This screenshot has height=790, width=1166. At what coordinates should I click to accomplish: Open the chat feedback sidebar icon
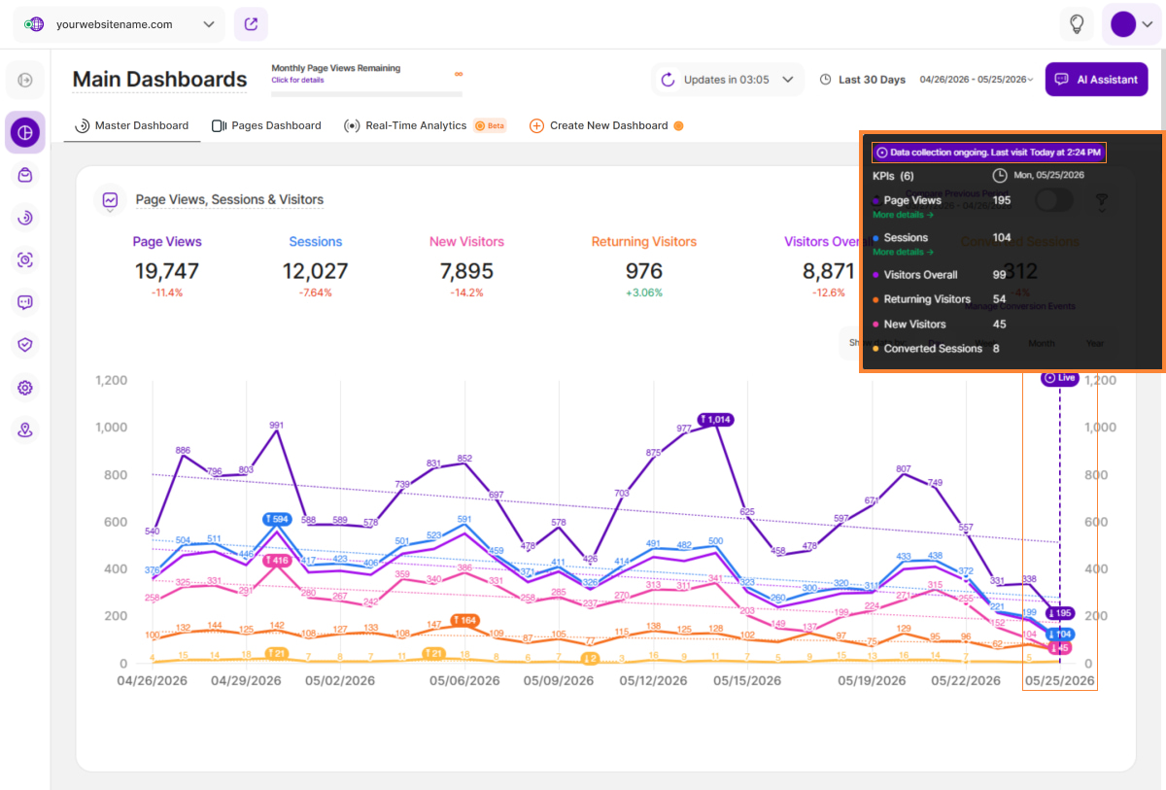tap(25, 302)
